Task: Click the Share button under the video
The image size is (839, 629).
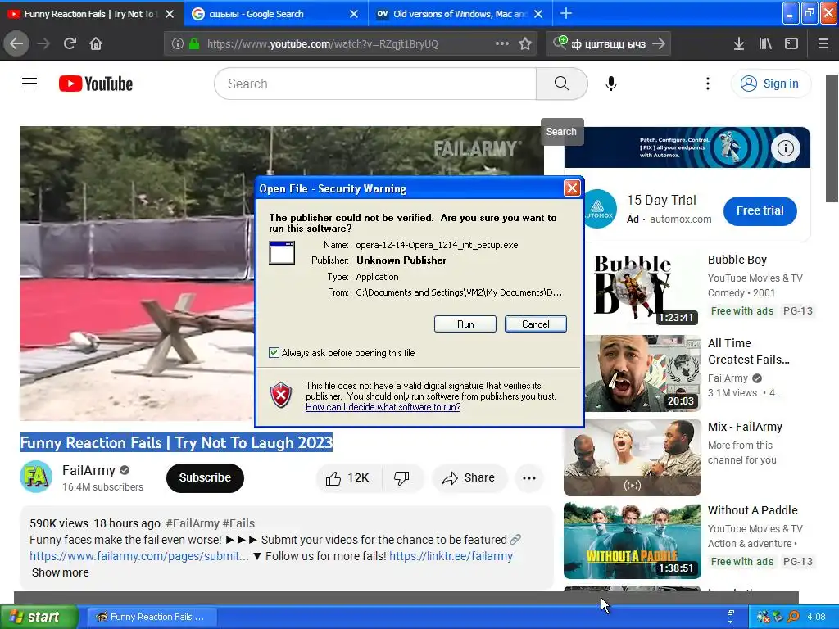Action: [469, 478]
